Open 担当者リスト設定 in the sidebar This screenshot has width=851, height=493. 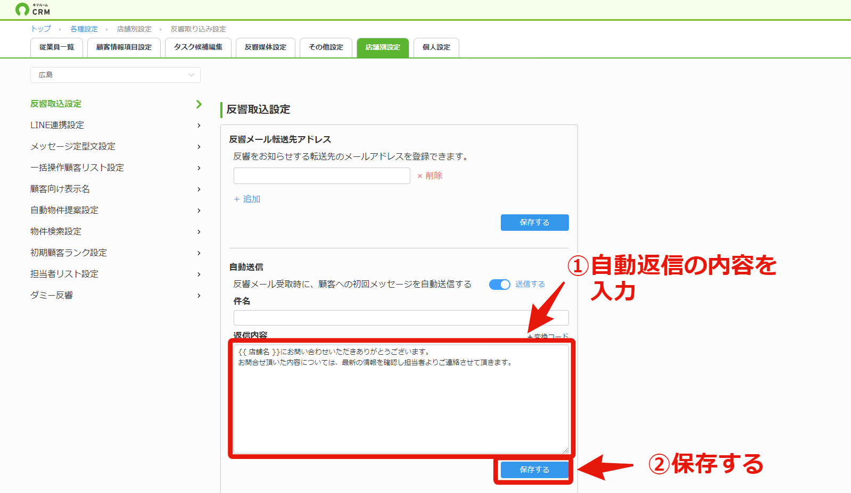64,274
